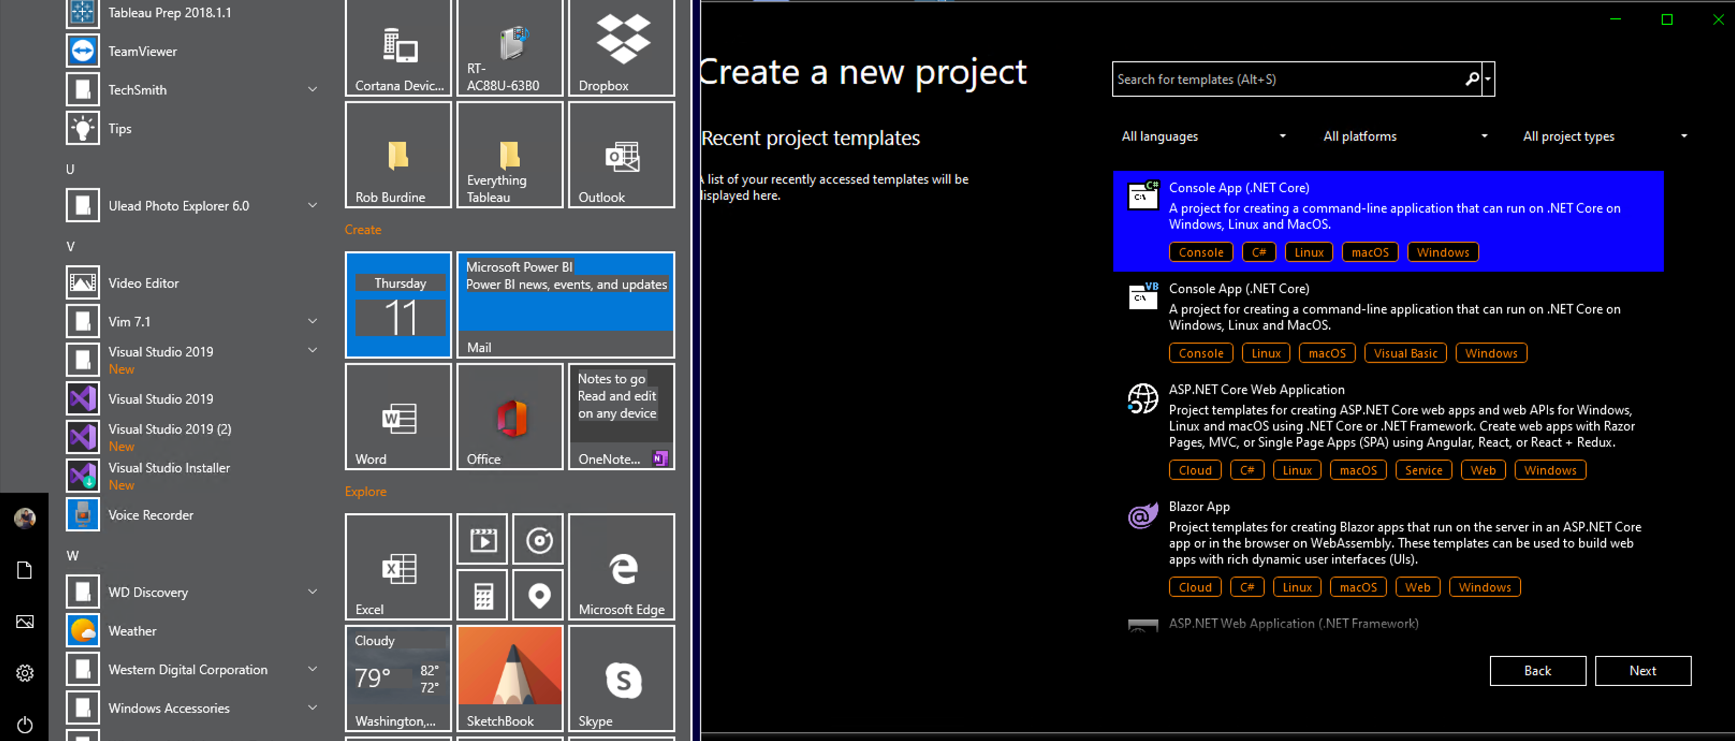The image size is (1735, 741).
Task: Open Video Editor in the app list
Action: coord(143,283)
